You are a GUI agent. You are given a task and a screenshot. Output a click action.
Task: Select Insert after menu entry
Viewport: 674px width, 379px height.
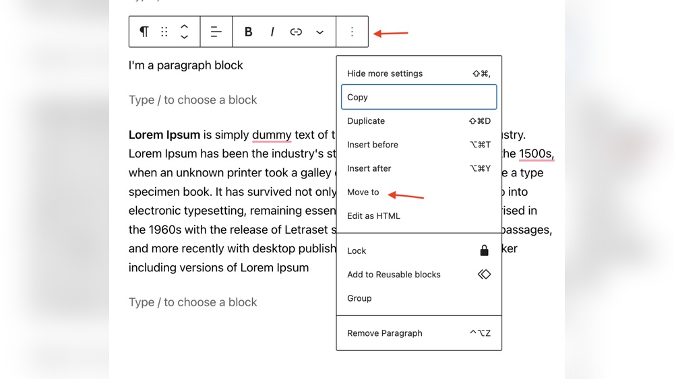(x=419, y=168)
